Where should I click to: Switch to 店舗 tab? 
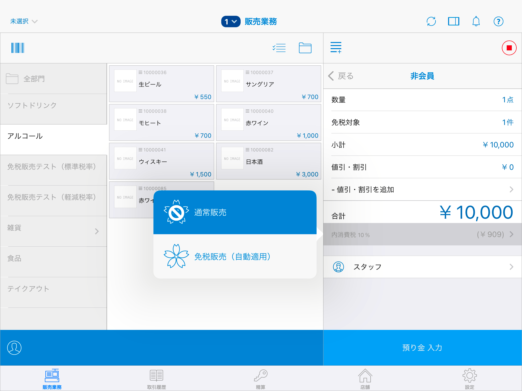[x=365, y=379]
